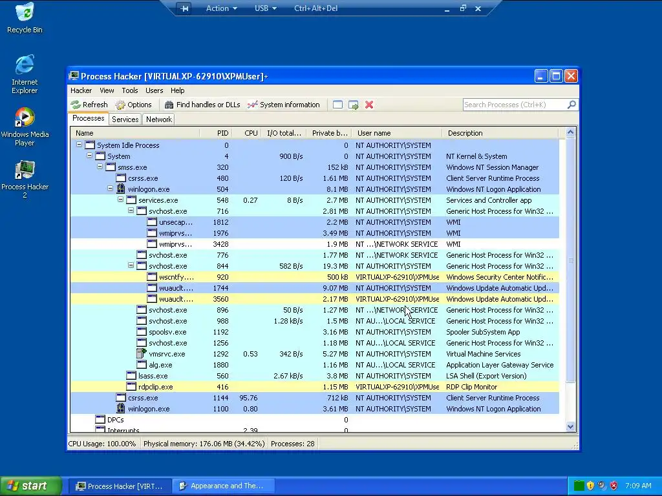
Task: Collapse svchost.exe PID 716 node
Action: 131,210
